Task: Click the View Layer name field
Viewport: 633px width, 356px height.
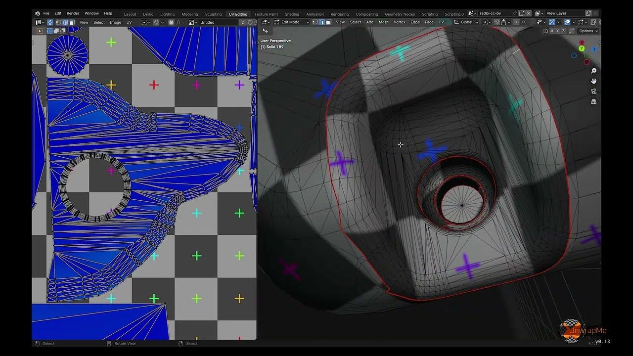Action: point(564,13)
